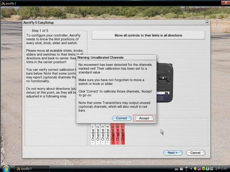Select AeroFly 5 taskbar button

point(32,169)
